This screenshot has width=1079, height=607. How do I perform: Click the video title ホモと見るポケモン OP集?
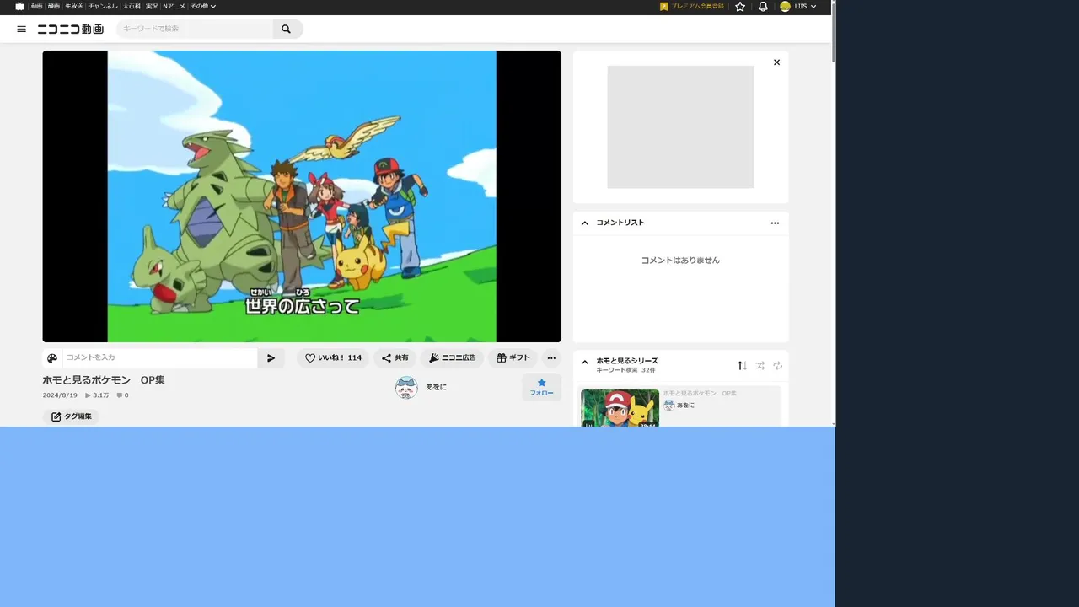104,379
